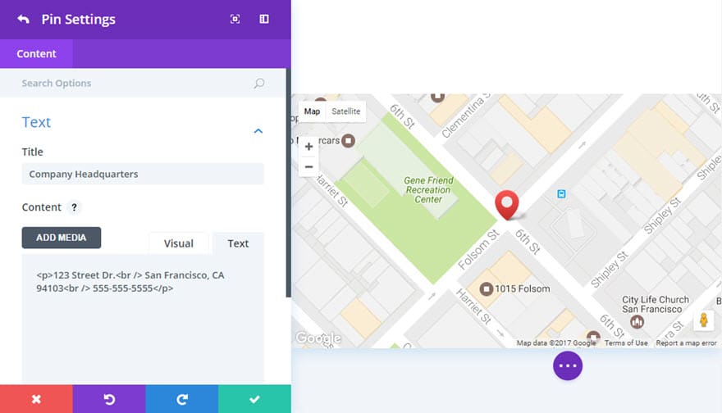
Task: Click the red map pin marker
Action: (x=508, y=204)
